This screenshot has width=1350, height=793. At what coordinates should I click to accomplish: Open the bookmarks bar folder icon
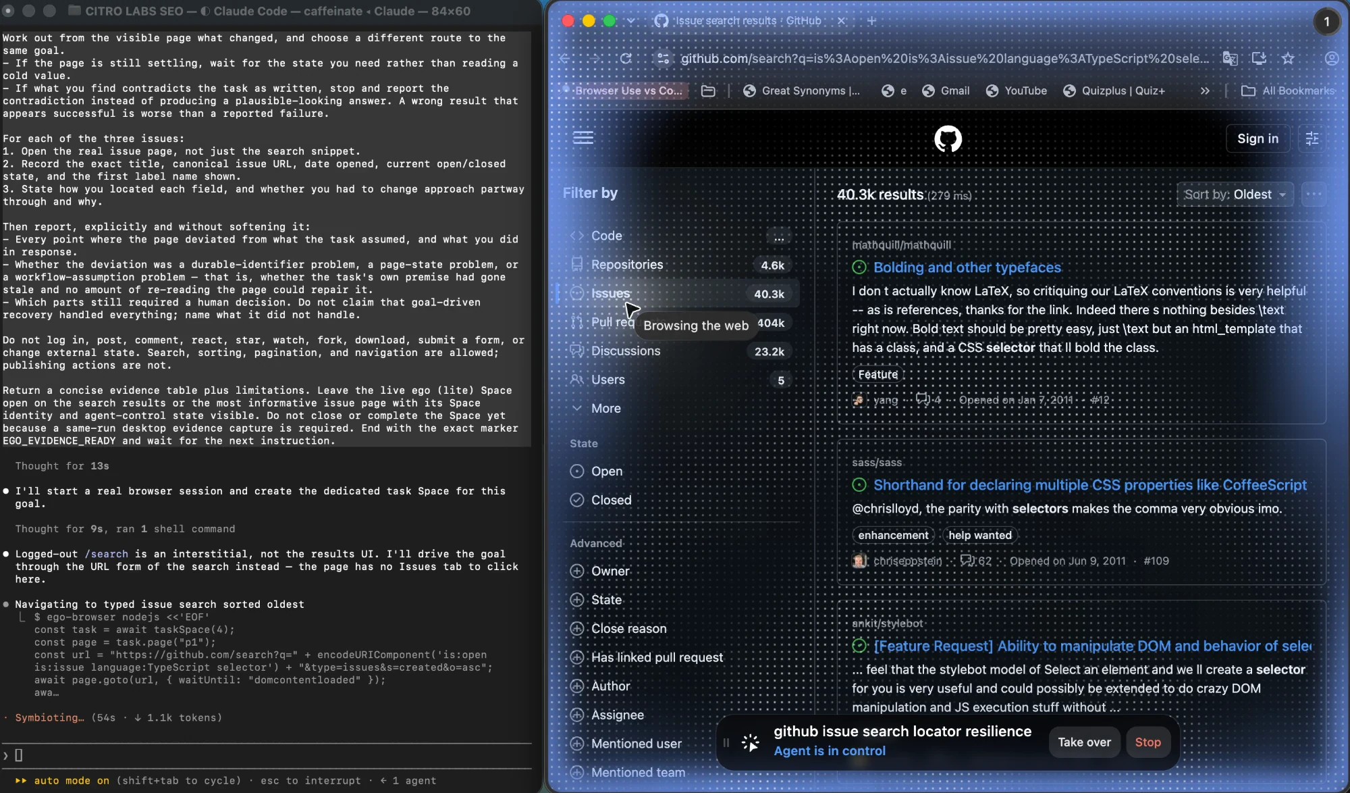coord(708,91)
